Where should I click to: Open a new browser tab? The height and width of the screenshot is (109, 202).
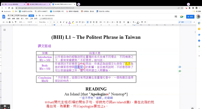(x=78, y=4)
